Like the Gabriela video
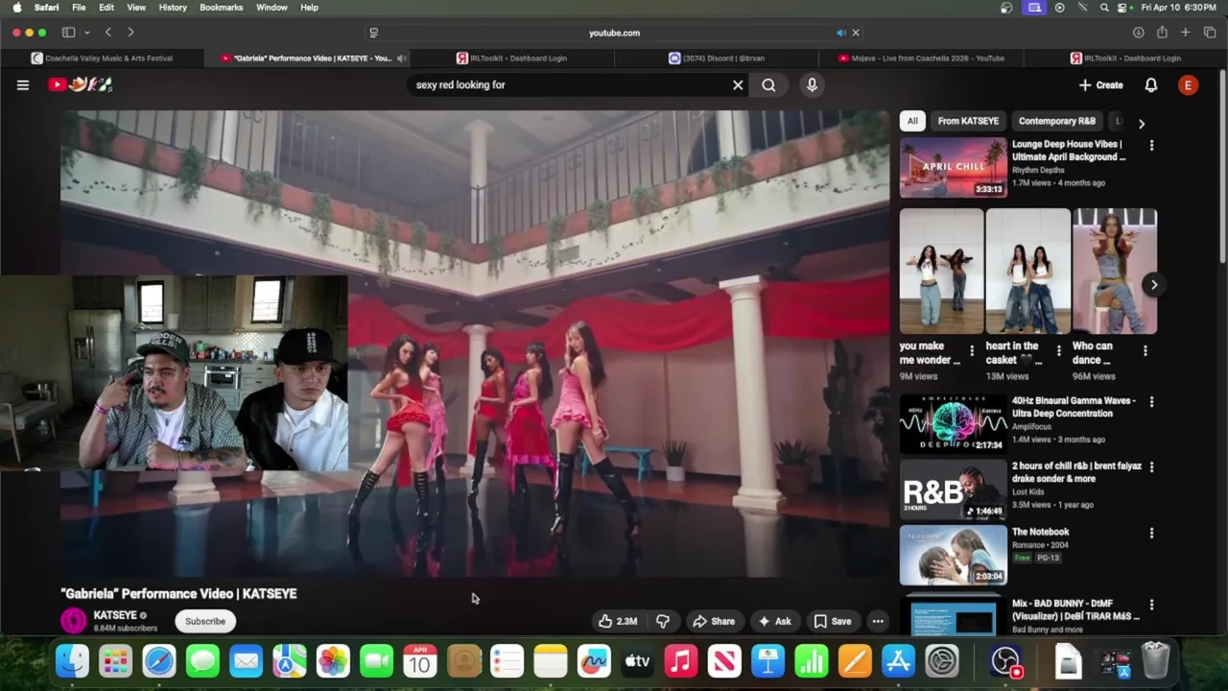Screen dimensions: 1228x691 coord(618,621)
